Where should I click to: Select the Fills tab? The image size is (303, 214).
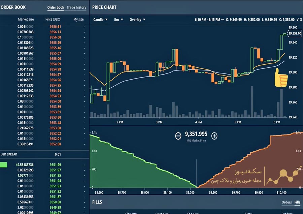click(x=297, y=202)
